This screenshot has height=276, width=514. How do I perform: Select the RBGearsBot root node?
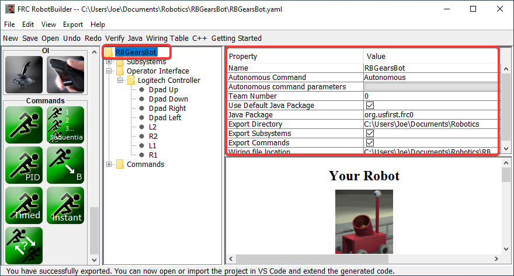tap(136, 52)
